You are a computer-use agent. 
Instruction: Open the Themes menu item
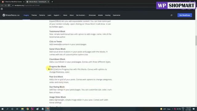tap(34, 15)
